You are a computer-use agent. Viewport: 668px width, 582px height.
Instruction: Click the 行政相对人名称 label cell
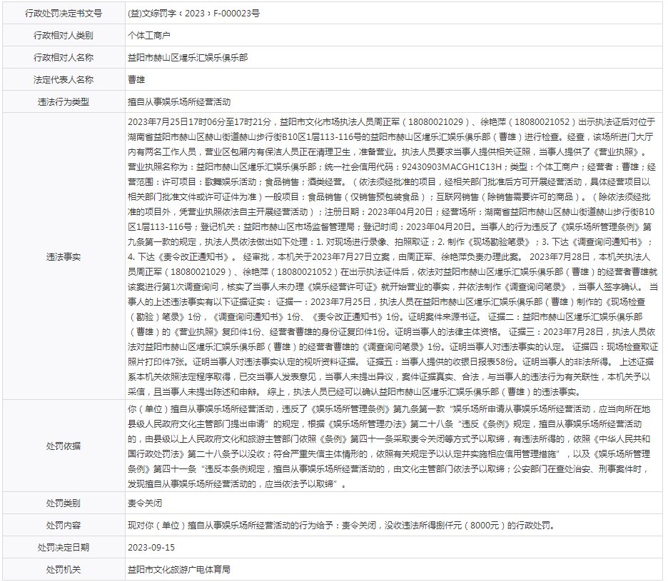pyautogui.click(x=64, y=57)
